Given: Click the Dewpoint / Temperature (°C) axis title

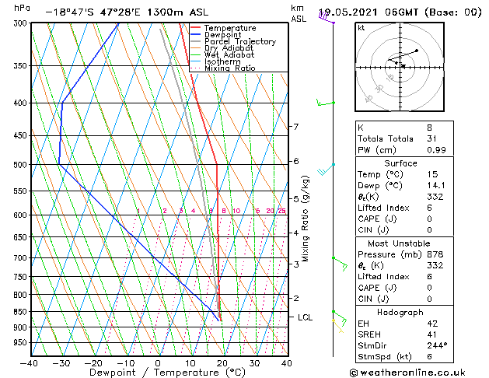Looking at the screenshot, I should [167, 373].
